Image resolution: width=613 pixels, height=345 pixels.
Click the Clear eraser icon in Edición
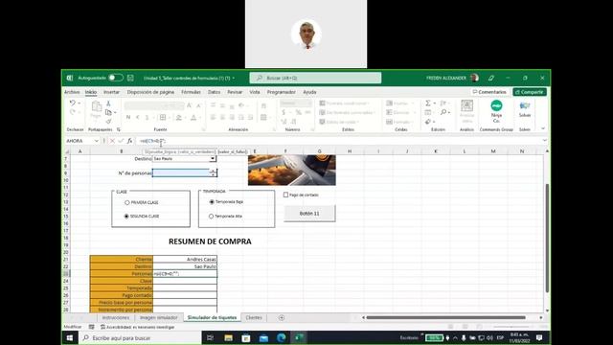(428, 122)
